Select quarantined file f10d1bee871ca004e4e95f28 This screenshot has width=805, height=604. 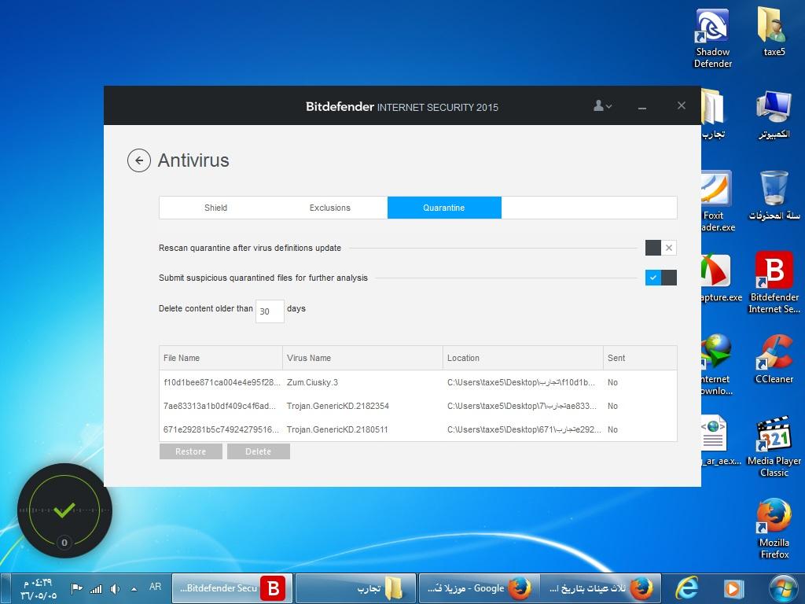pos(222,383)
